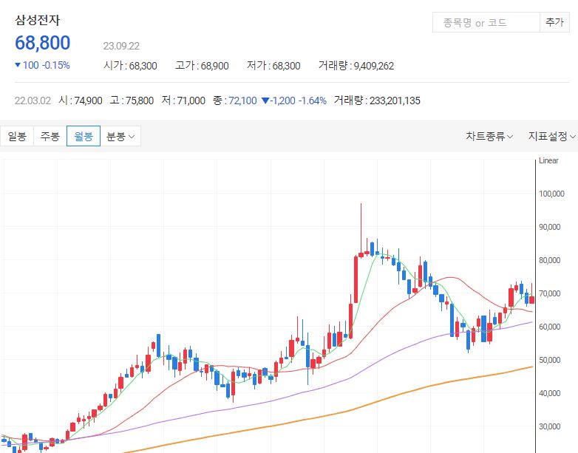The width and height of the screenshot is (578, 453).
Task: Click the candle close value 종 : 72,100
Action: (235, 101)
